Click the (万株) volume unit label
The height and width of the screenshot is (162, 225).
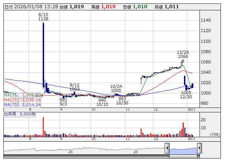[215, 134]
